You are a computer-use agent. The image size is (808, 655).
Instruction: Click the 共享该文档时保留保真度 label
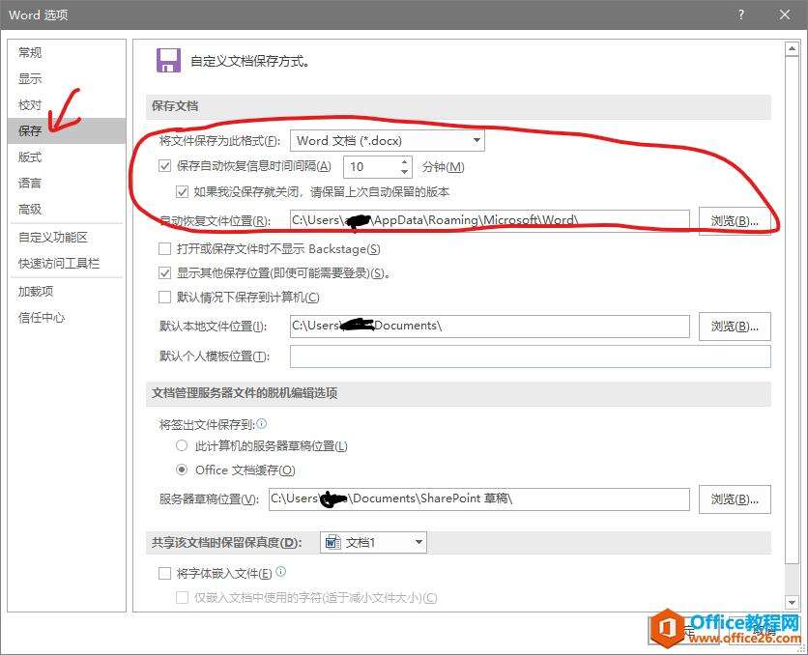coord(227,543)
